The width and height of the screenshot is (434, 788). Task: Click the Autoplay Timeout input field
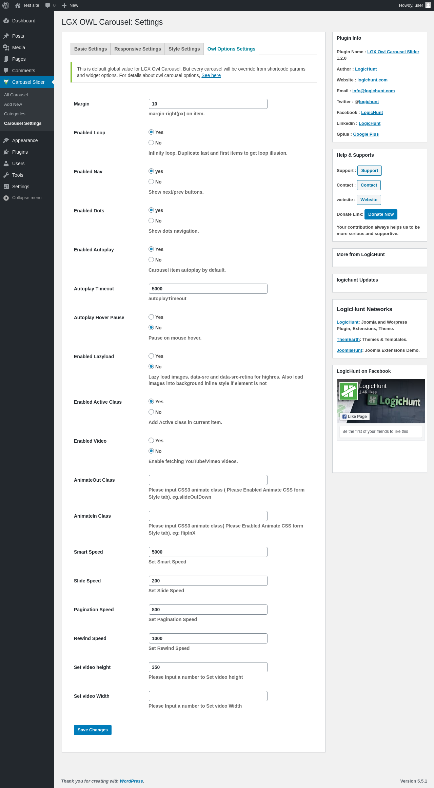208,289
